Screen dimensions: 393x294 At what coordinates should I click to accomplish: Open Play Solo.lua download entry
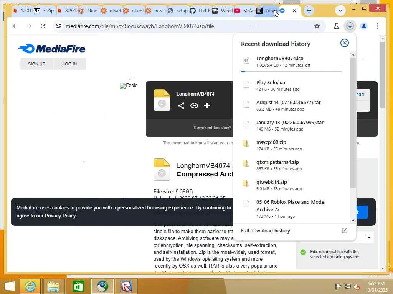[291, 85]
